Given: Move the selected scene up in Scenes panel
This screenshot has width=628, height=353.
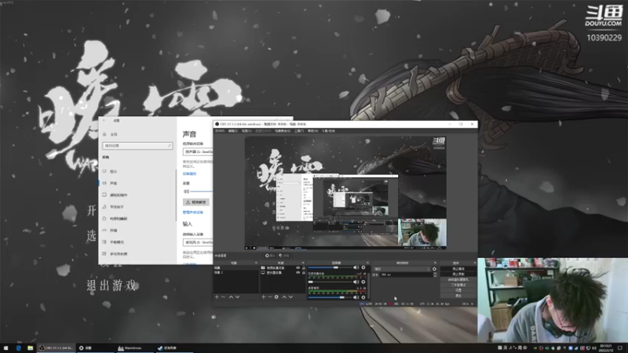Looking at the screenshot, I should coord(231,297).
